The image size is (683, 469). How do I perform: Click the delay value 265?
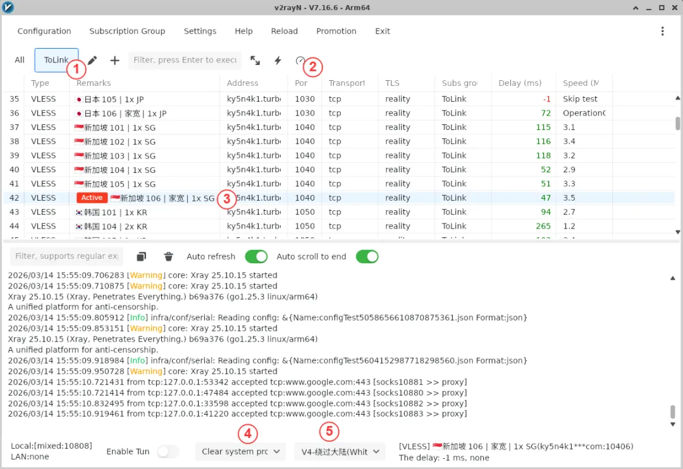click(x=543, y=226)
